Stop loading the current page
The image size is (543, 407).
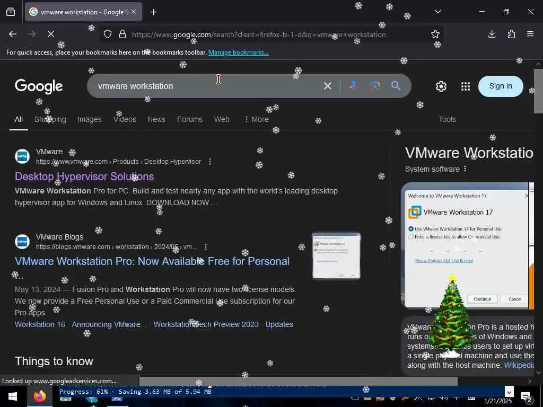pyautogui.click(x=50, y=34)
